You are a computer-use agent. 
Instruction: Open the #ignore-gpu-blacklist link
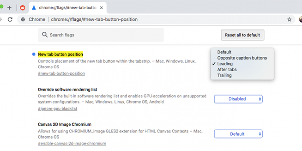[57, 109]
